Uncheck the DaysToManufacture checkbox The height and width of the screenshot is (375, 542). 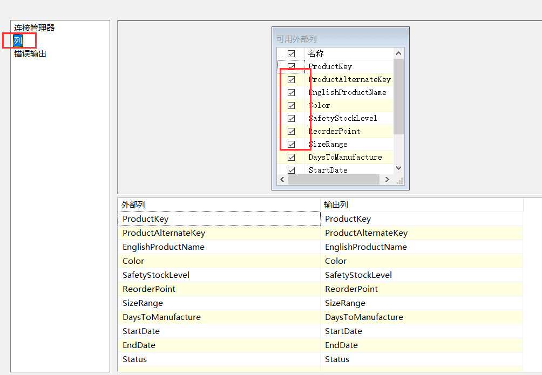tap(292, 157)
